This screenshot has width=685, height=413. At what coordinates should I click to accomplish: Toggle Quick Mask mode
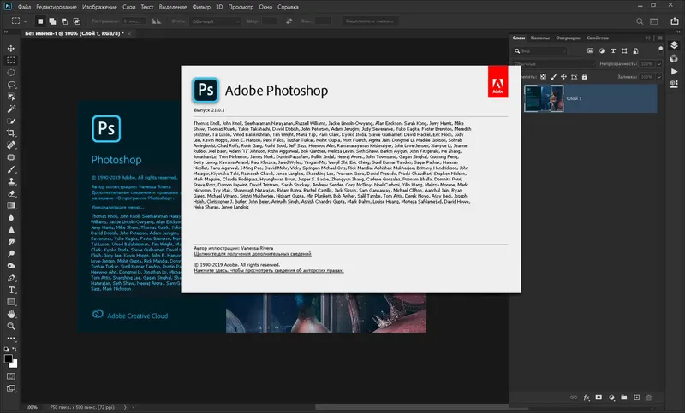point(11,376)
